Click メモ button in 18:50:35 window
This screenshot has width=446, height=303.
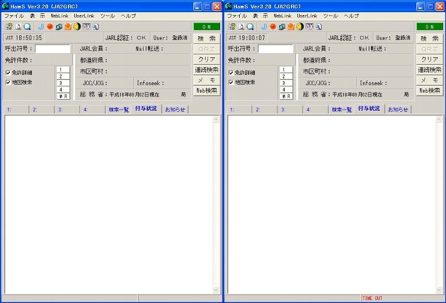tap(207, 81)
